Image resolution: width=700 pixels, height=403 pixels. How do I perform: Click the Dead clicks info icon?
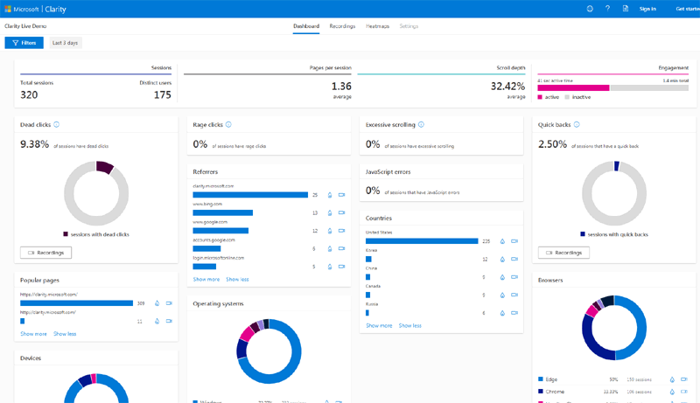pyautogui.click(x=57, y=125)
